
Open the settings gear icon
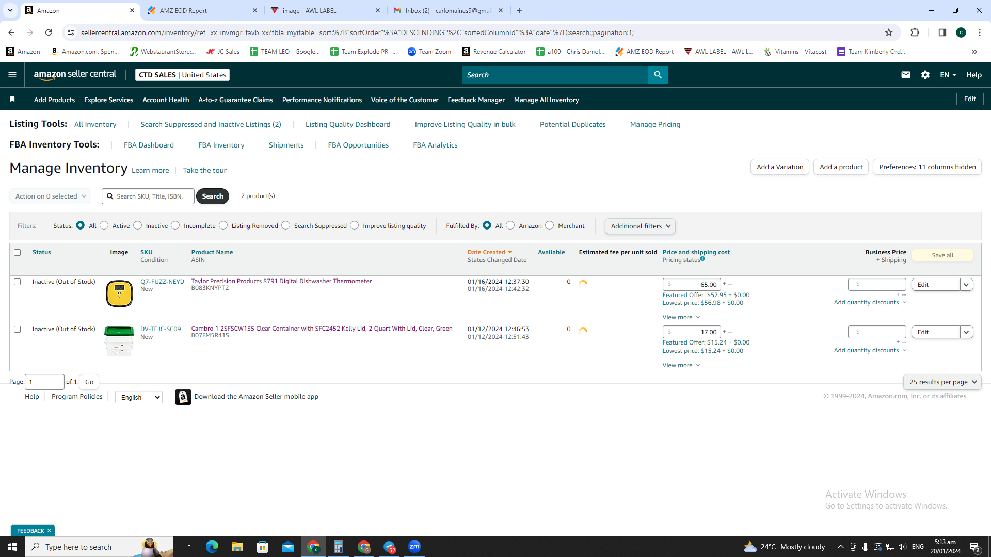click(x=925, y=75)
